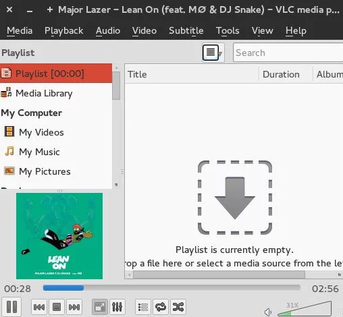This screenshot has width=343, height=317.
Task: Sort playlist by Title column
Action: click(x=192, y=74)
